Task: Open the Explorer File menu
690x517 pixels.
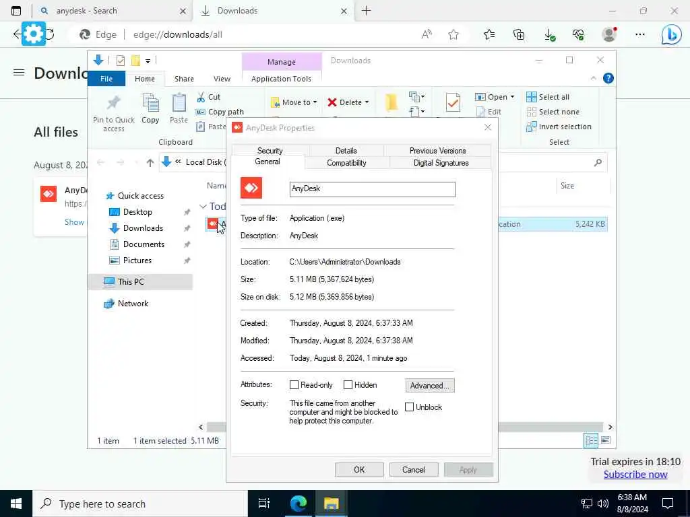Action: (106, 79)
